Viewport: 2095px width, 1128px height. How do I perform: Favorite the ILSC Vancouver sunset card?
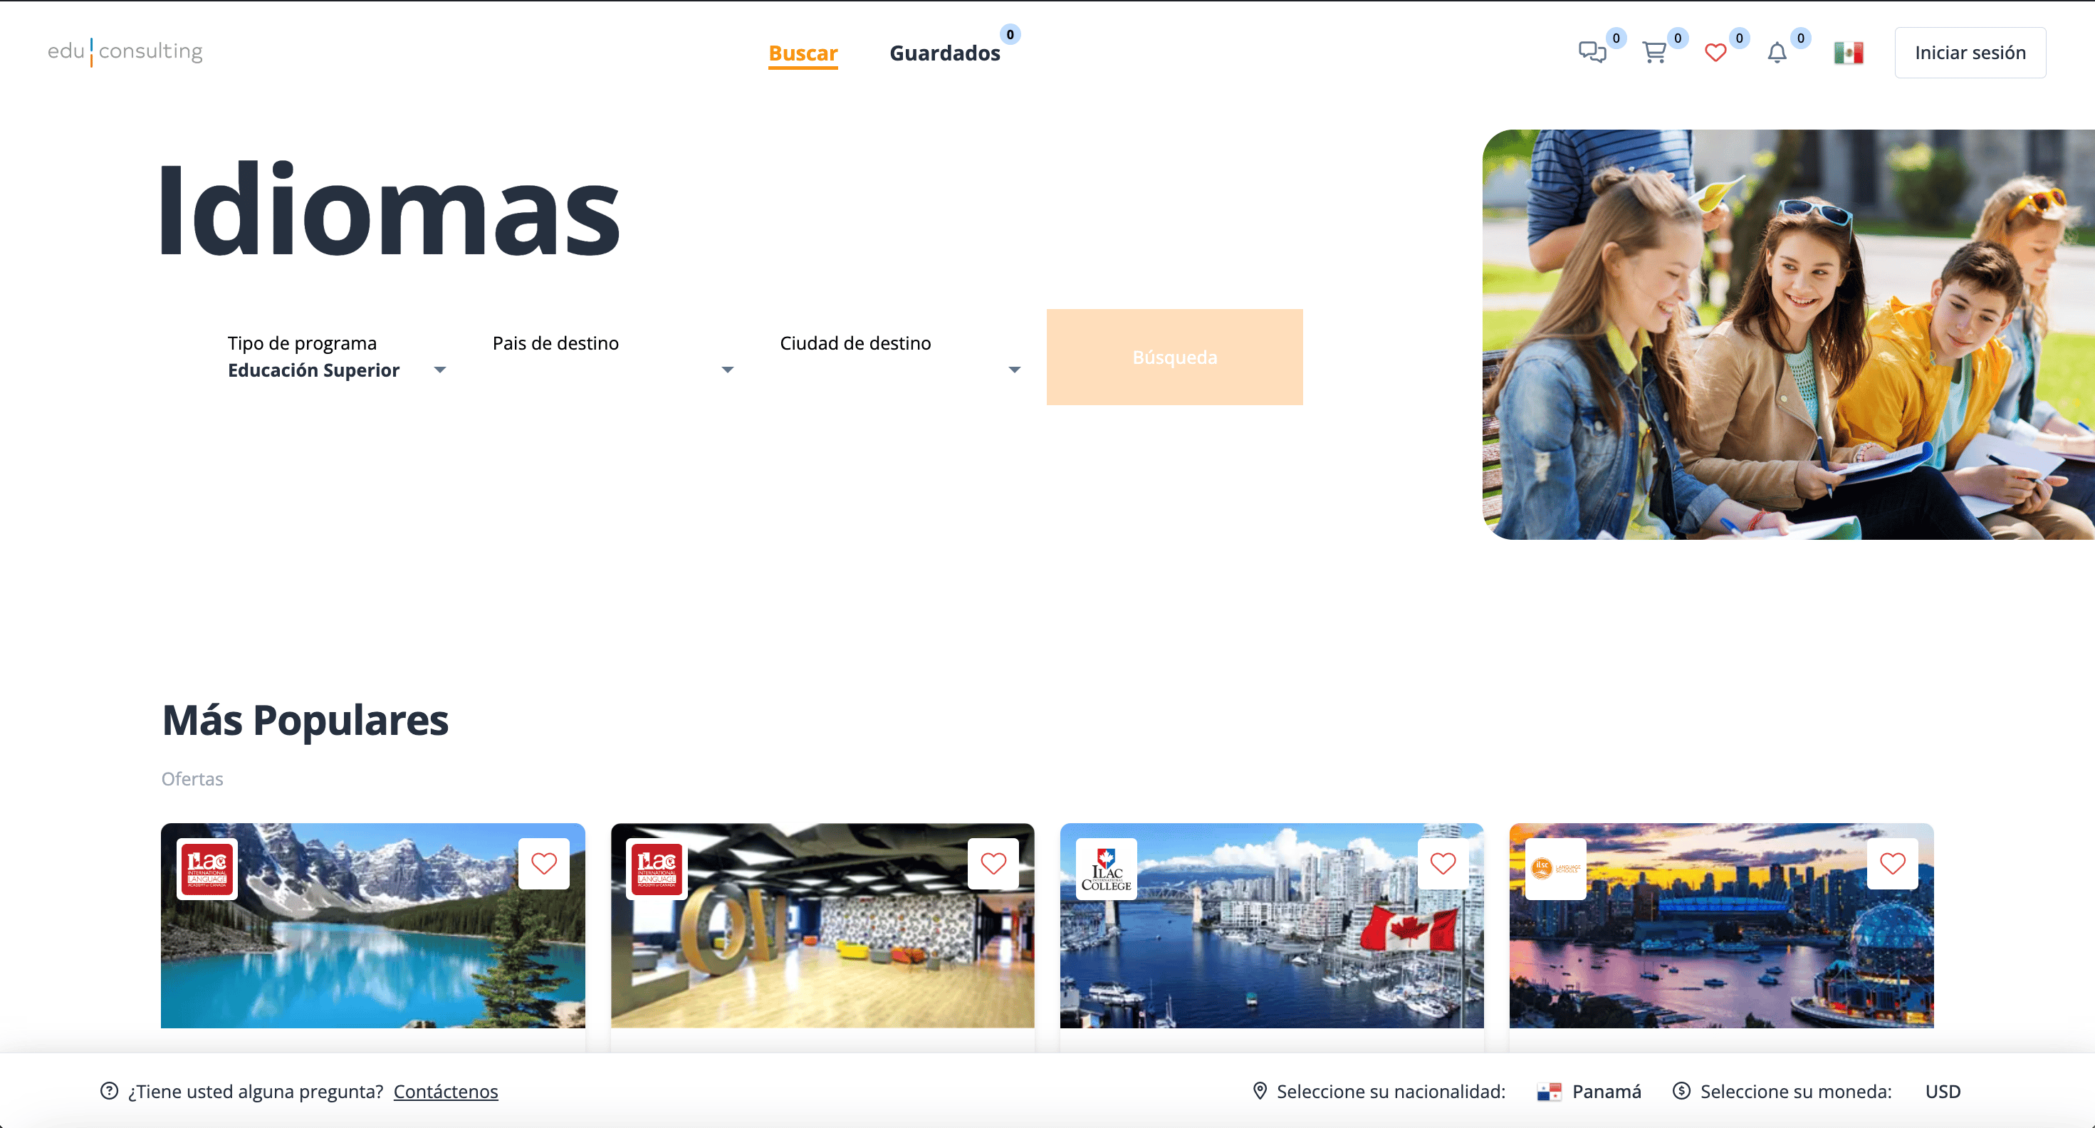(1893, 863)
